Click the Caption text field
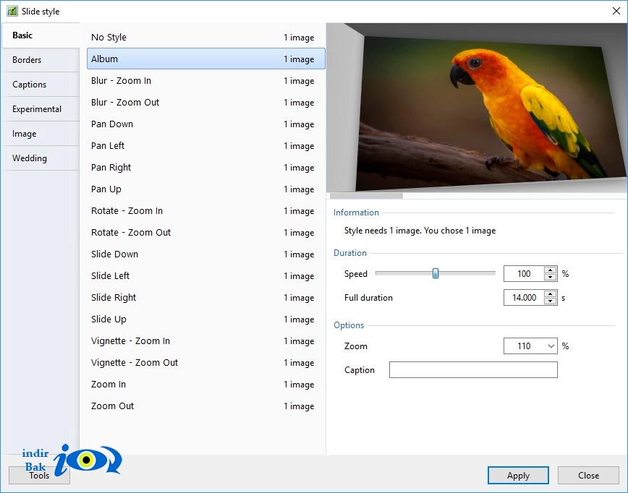 point(473,370)
